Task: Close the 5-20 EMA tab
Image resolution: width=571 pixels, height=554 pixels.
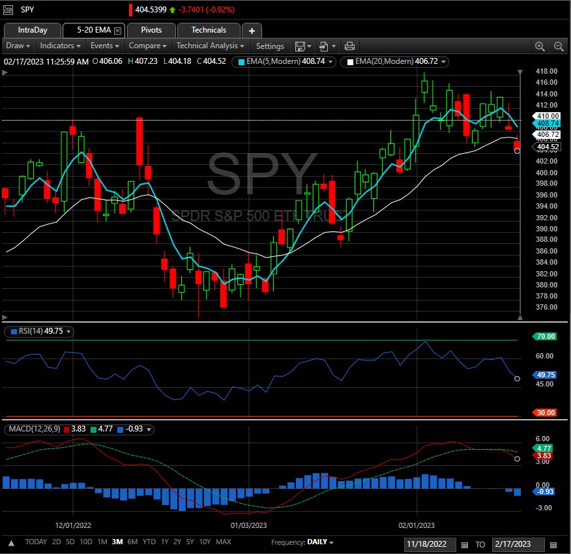Action: [117, 31]
